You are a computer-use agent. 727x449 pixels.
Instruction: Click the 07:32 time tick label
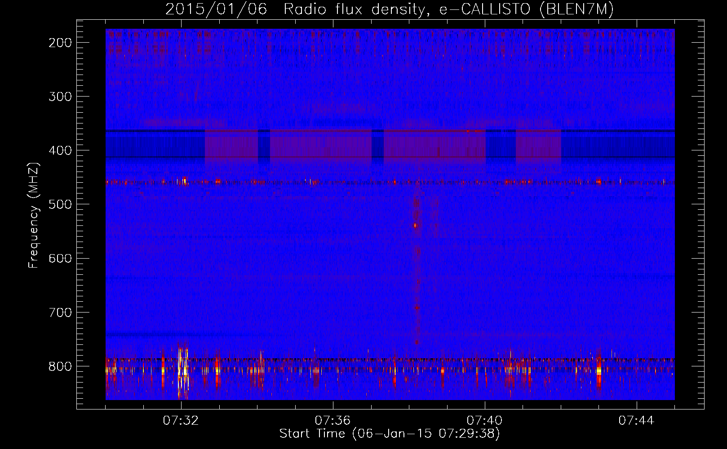[x=181, y=421]
